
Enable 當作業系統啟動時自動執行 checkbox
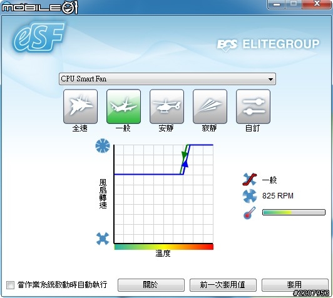(x=10, y=285)
